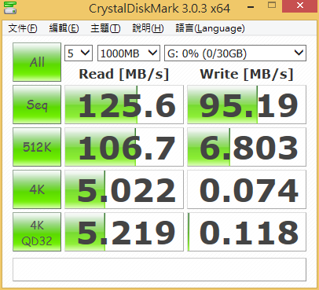Viewport: 319px width, 290px height.
Task: Minimize the CrystalDiskMark window
Action: (251, 6)
